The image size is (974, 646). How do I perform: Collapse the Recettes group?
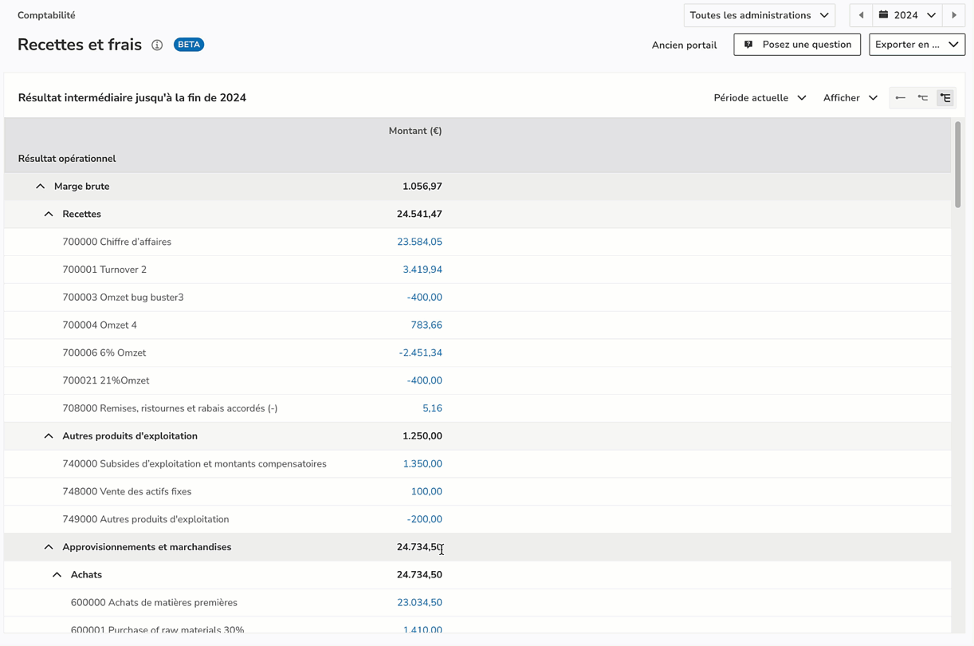49,215
